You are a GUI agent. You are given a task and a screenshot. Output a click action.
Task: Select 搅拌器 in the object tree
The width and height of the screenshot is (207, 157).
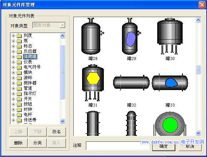[x=30, y=83]
